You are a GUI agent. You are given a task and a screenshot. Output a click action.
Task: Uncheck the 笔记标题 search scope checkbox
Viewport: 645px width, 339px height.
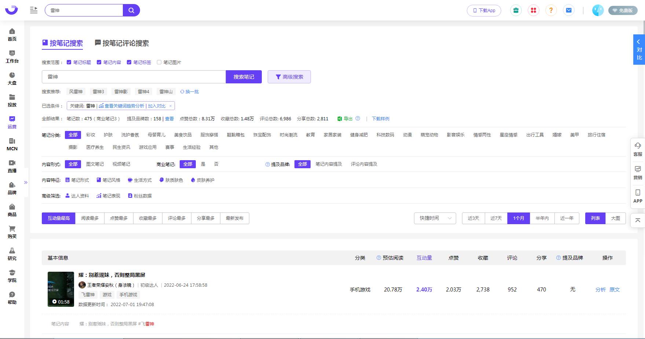click(69, 62)
